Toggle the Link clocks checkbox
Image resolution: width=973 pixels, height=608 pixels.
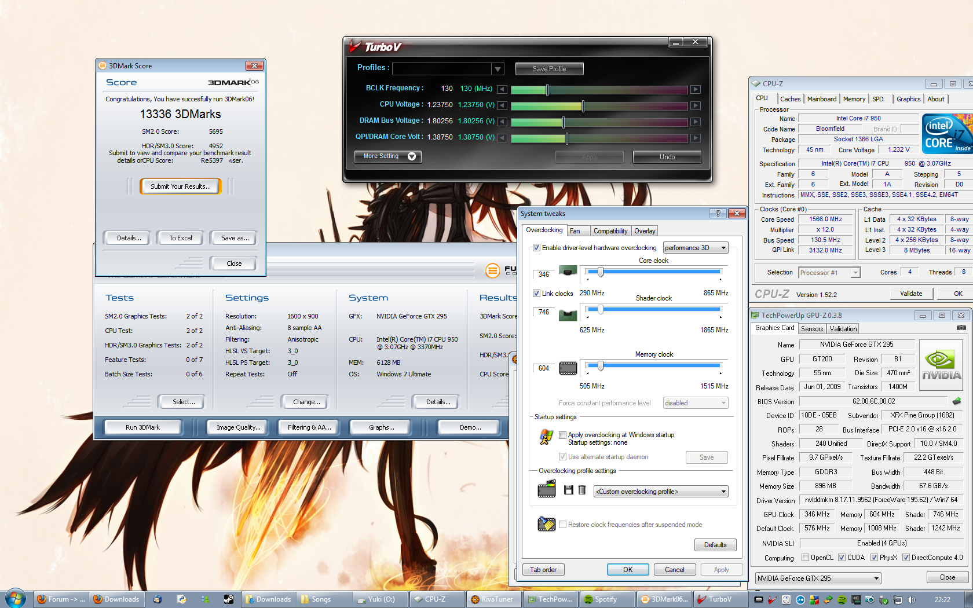click(536, 294)
